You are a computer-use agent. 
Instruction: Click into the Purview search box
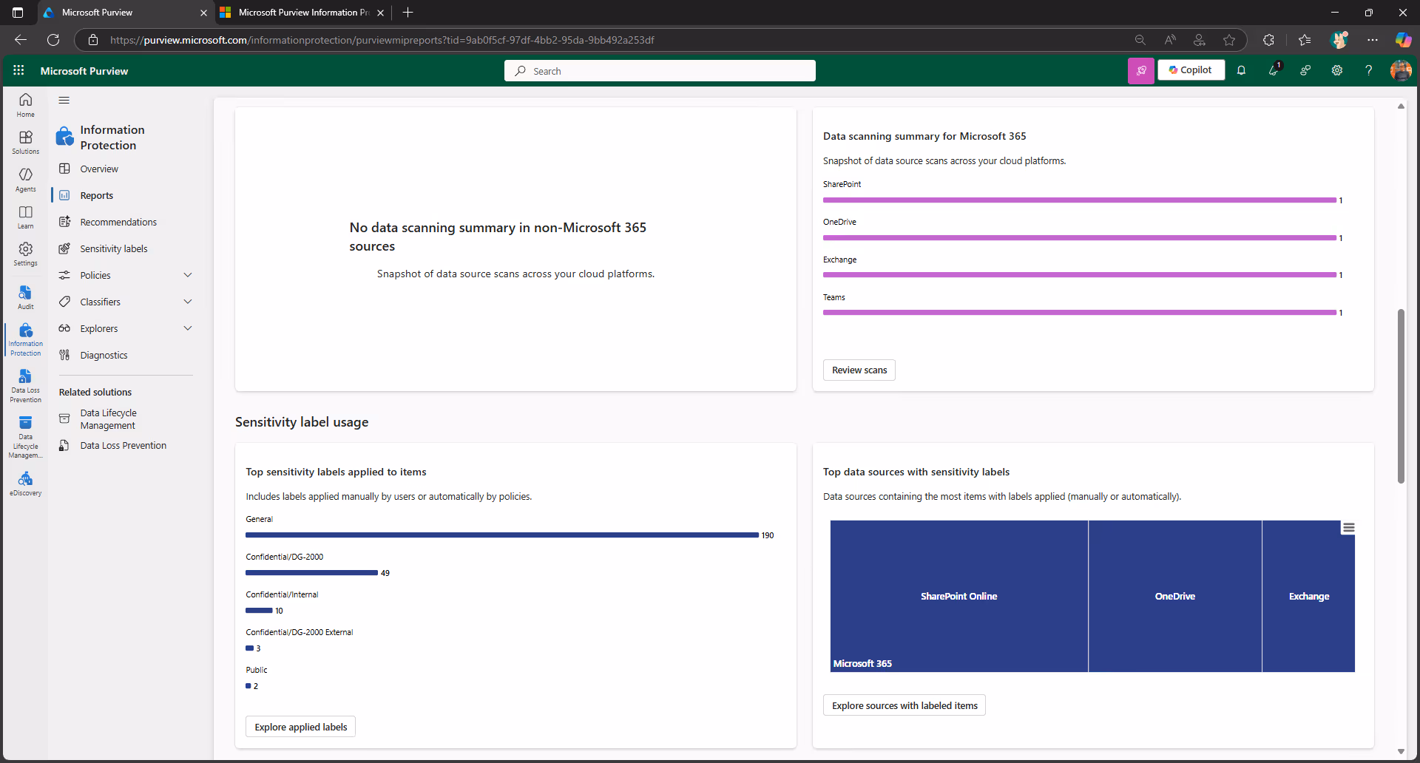point(660,71)
